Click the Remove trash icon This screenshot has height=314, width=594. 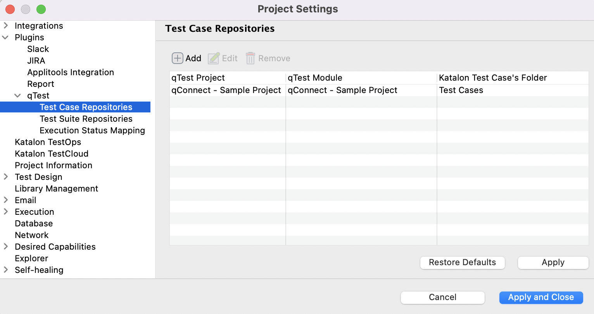[x=250, y=58]
